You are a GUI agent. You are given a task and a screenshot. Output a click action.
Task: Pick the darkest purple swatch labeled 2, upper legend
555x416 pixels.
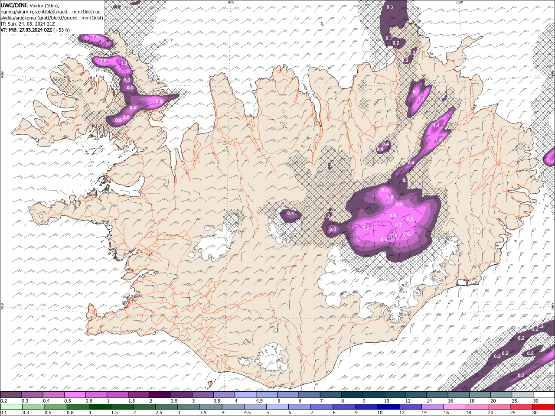pos(160,395)
